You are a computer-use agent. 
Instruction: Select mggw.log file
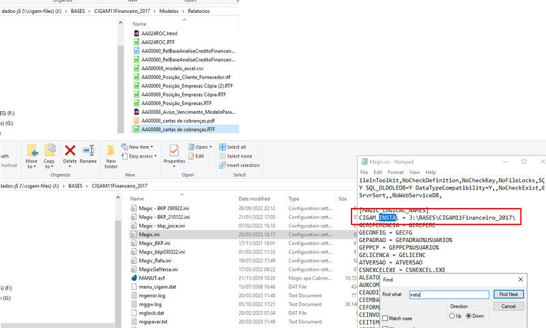tap(150, 304)
